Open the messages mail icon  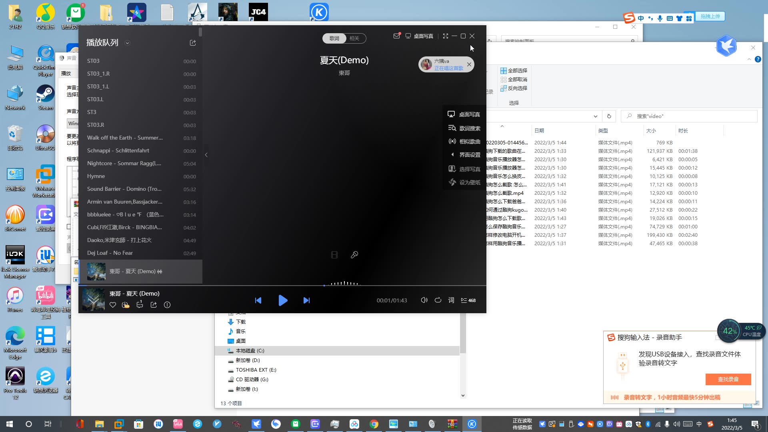coord(396,36)
